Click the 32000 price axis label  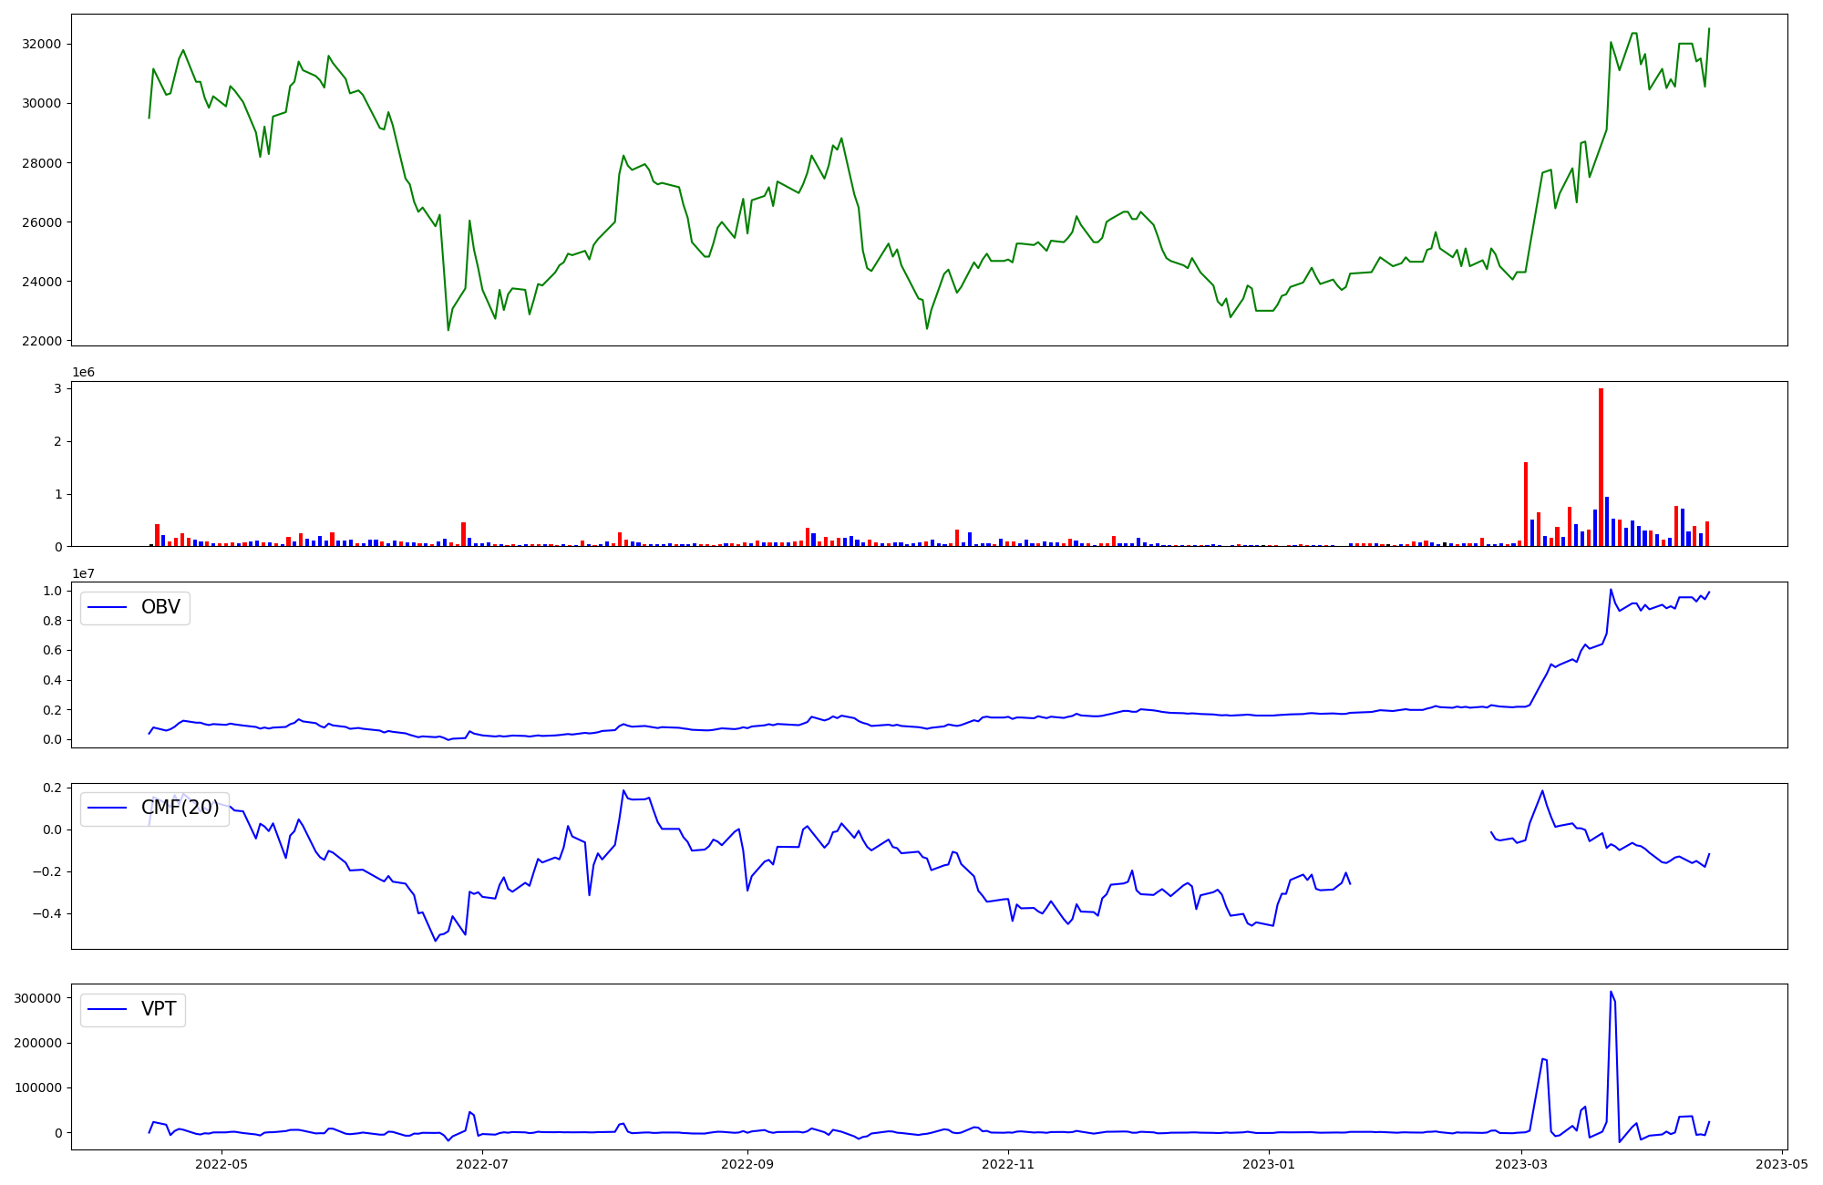[x=41, y=44]
